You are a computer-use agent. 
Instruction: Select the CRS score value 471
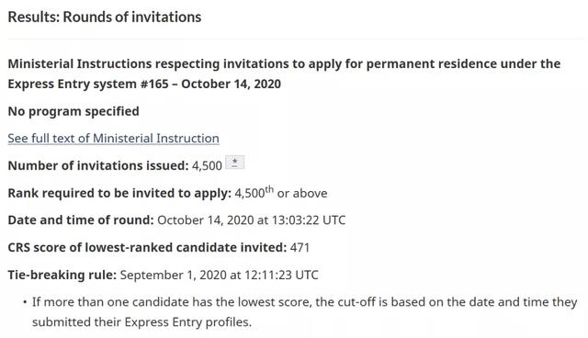[x=300, y=248]
